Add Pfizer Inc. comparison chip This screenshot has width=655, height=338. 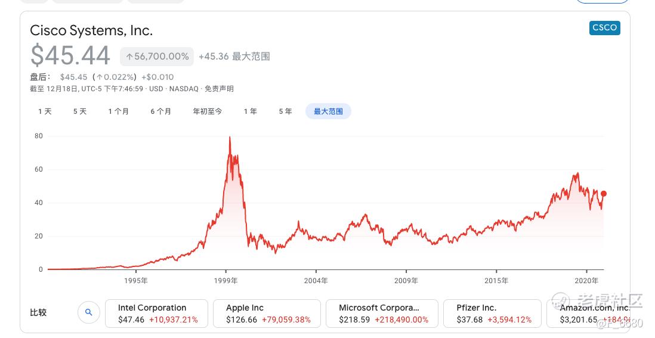(493, 314)
